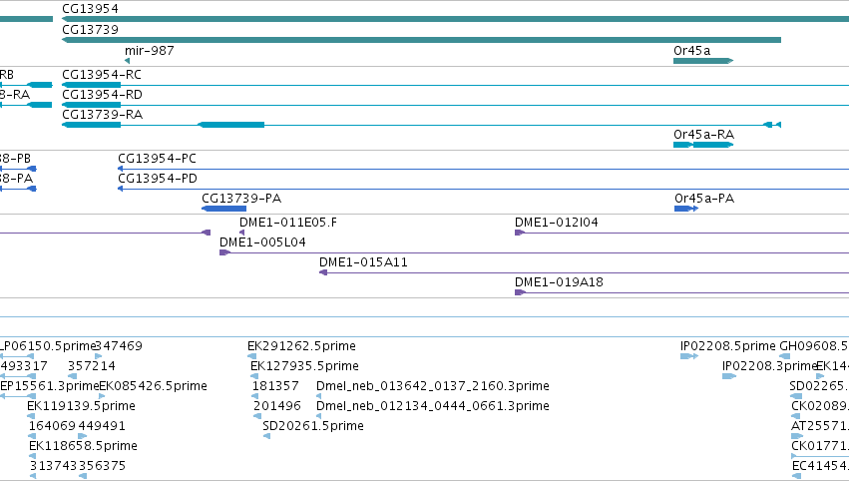Open the CG13954-RC transcript label

[102, 74]
